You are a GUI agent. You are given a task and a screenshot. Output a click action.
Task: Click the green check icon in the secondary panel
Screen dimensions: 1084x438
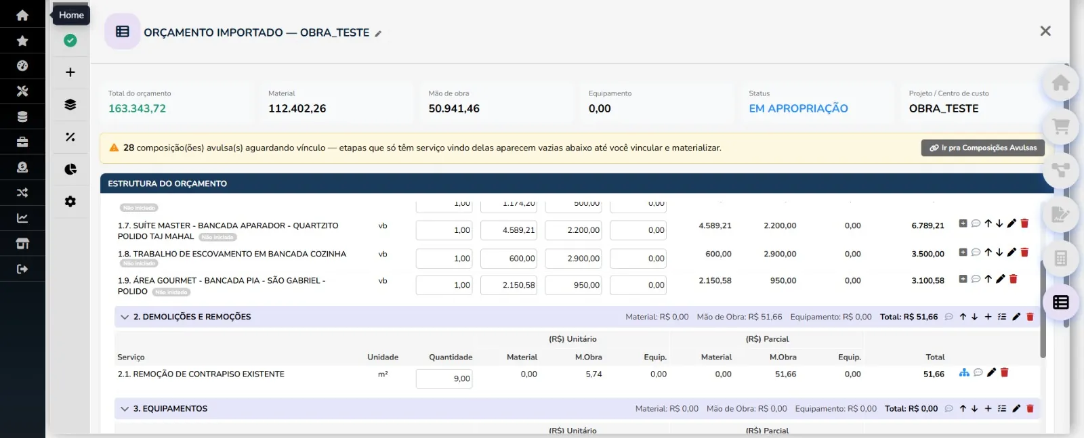(70, 41)
